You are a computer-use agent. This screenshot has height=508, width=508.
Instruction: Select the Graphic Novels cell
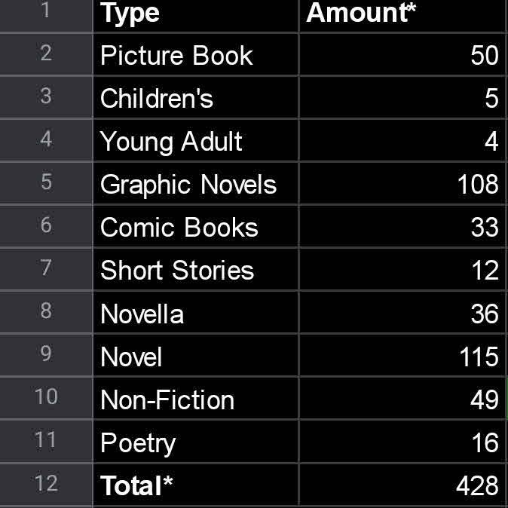pos(194,185)
